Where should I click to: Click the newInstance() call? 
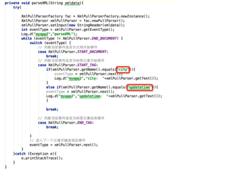pos(134,16)
